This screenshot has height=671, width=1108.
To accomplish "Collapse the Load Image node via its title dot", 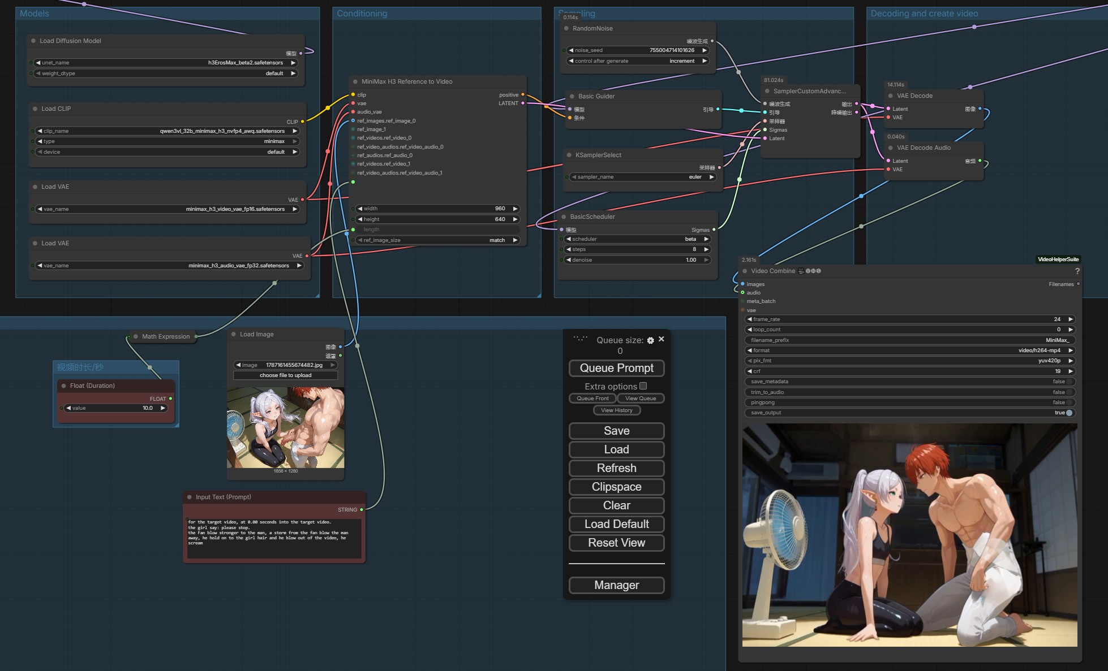I will click(234, 334).
